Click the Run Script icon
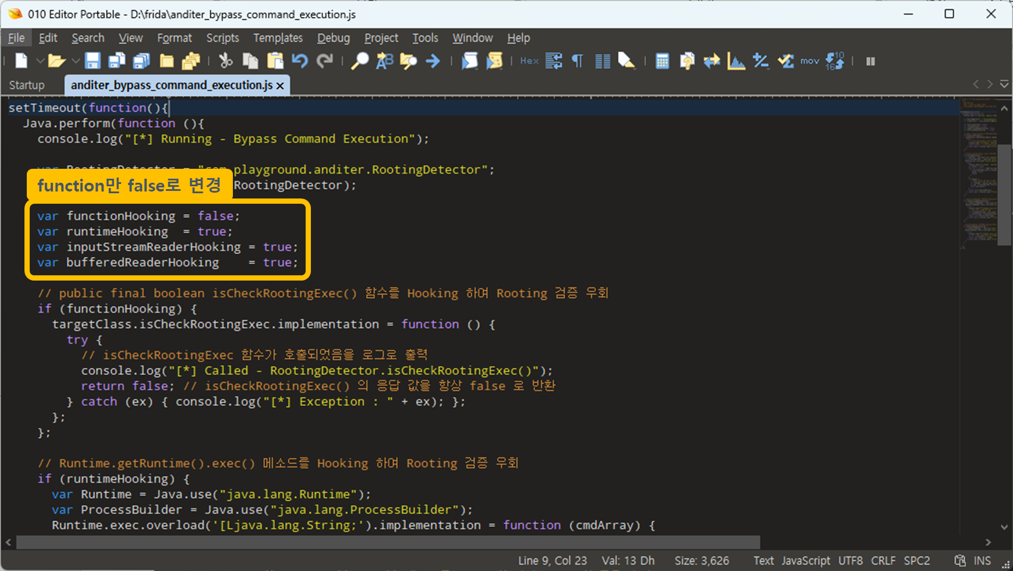 pos(494,61)
